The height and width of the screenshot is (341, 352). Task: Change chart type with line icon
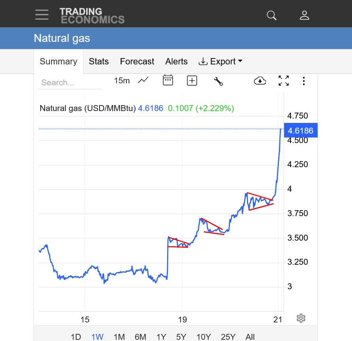[x=143, y=81]
